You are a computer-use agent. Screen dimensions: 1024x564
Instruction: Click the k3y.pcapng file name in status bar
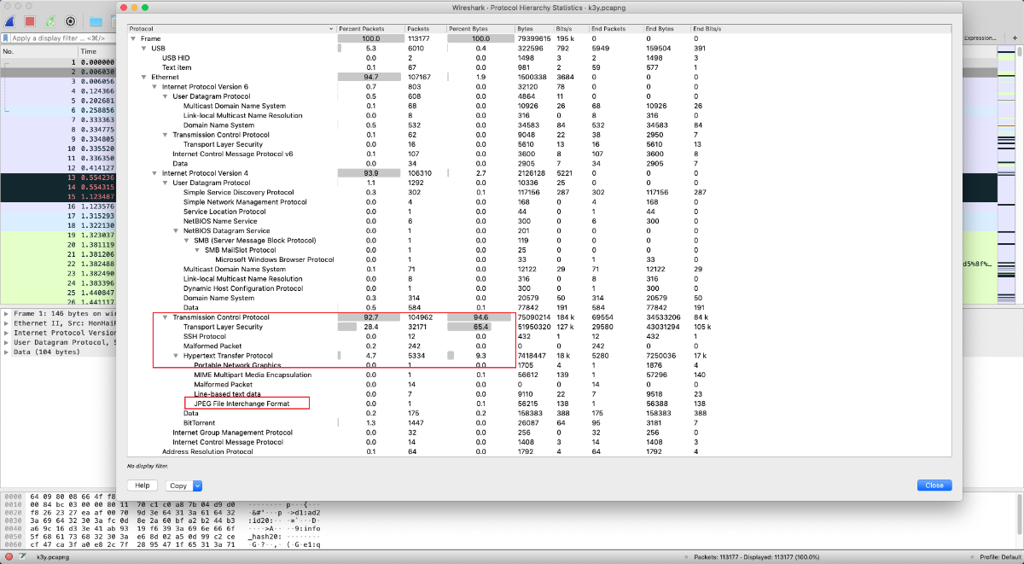click(x=53, y=556)
